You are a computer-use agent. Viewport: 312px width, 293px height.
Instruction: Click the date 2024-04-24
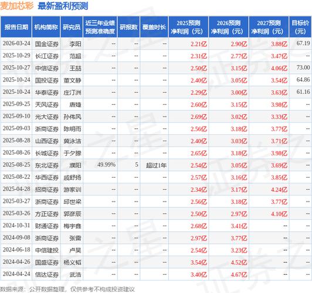click(x=16, y=274)
